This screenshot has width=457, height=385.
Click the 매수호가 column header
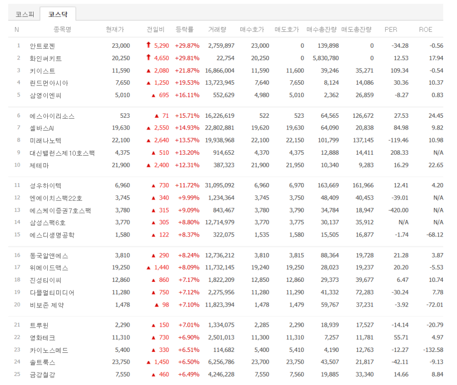click(x=252, y=29)
